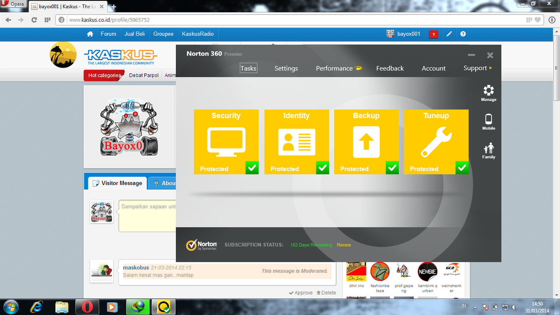This screenshot has width=560, height=315.
Task: Open the Windows Start button
Action: (x=10, y=307)
